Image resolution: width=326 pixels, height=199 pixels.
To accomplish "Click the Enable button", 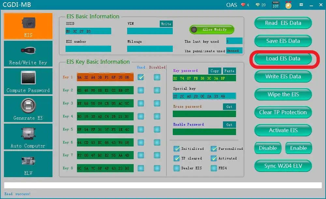I will (x=299, y=148).
